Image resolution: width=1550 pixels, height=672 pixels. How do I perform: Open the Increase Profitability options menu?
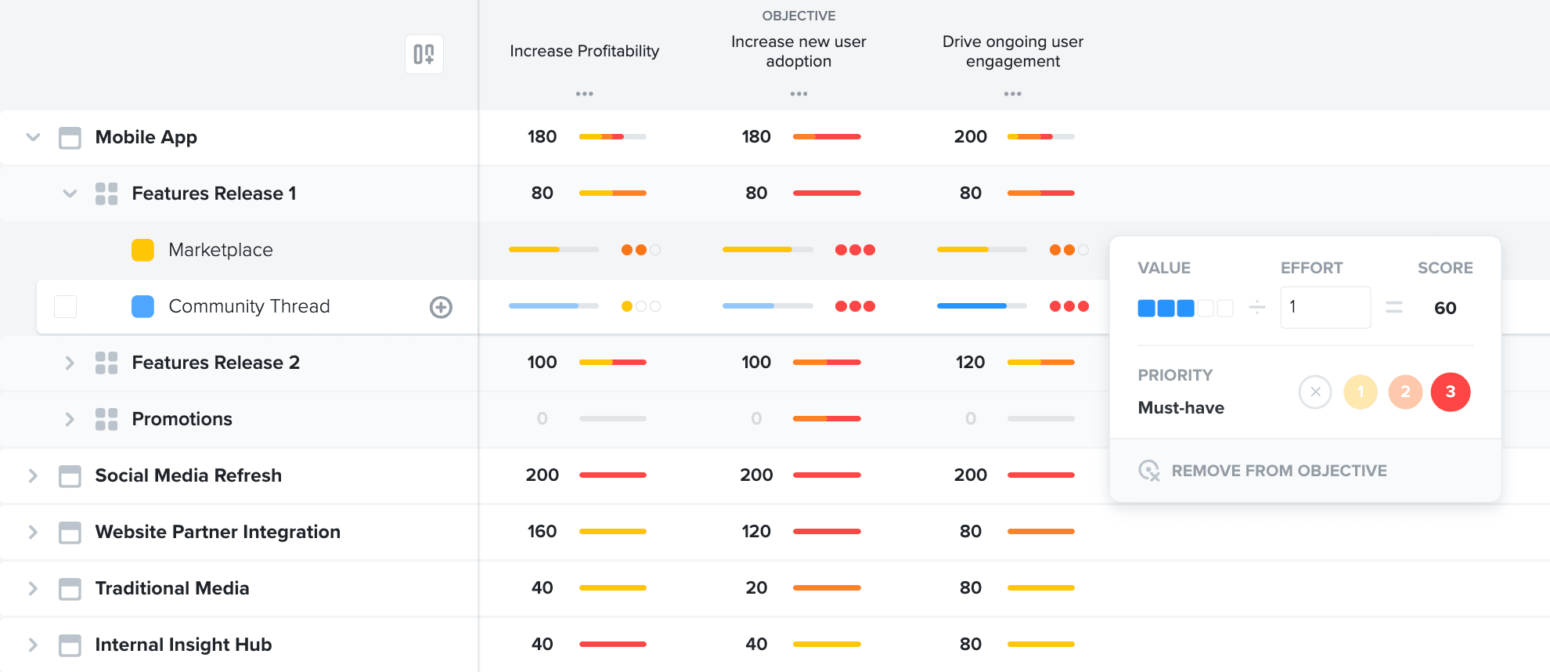[x=584, y=93]
